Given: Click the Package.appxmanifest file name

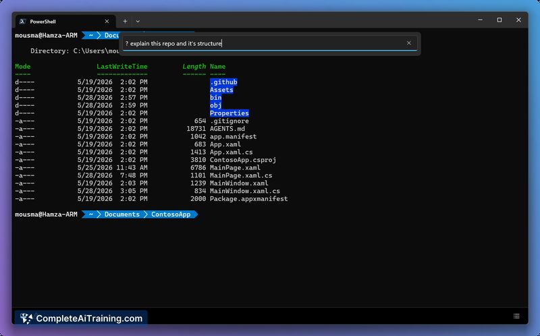Looking at the screenshot, I should click(x=248, y=198).
